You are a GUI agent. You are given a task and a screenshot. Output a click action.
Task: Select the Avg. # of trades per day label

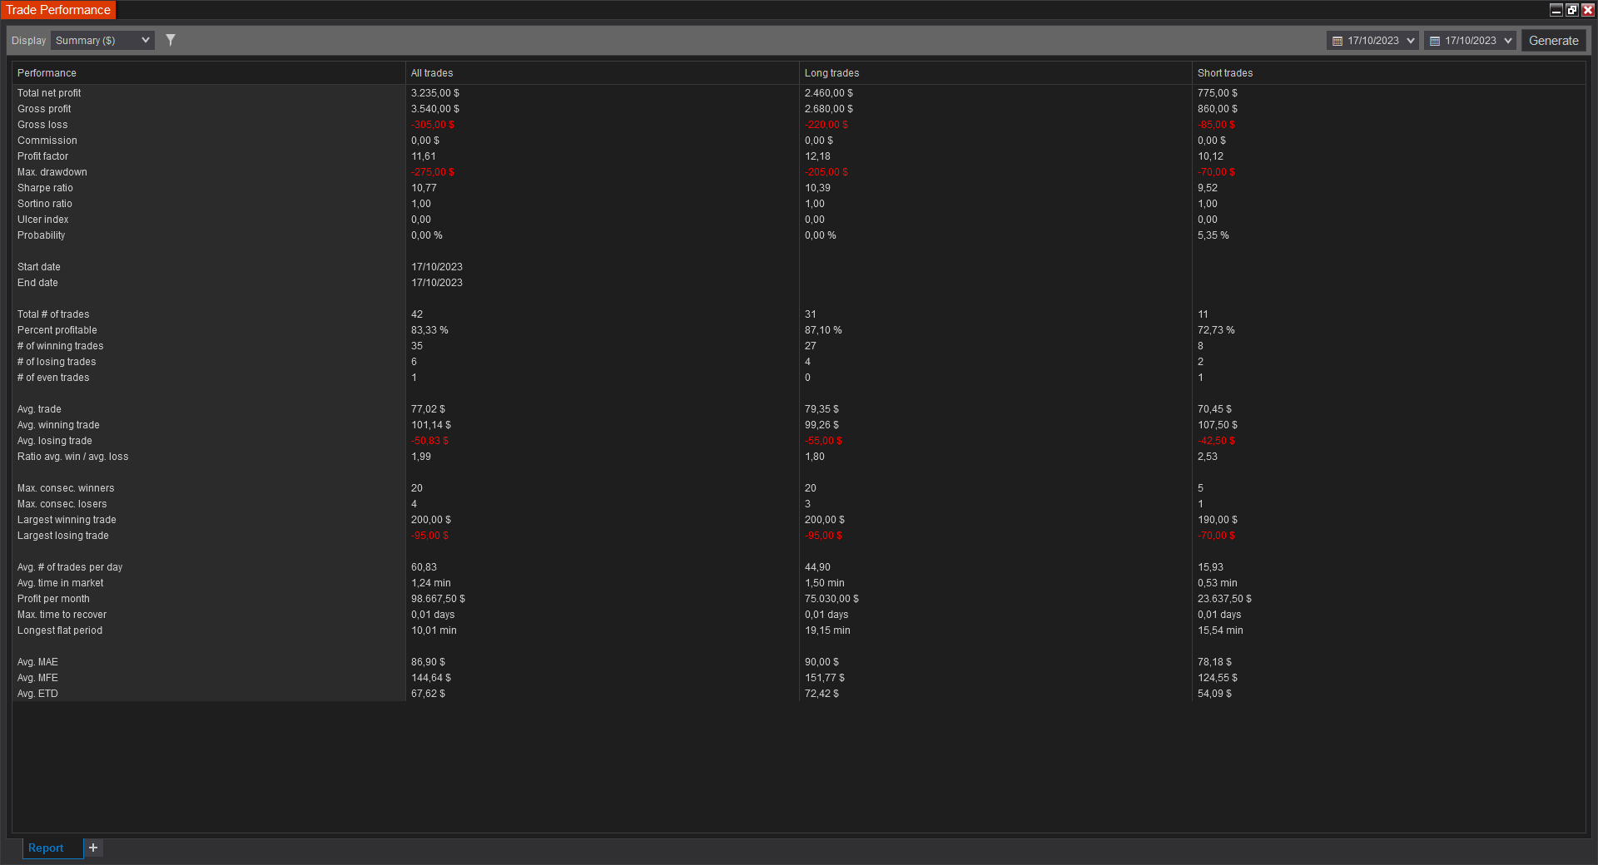point(70,567)
